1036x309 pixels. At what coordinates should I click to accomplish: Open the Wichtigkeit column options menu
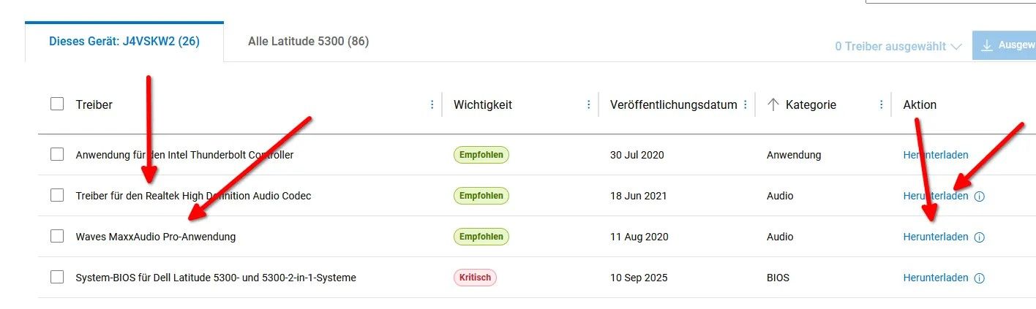588,104
